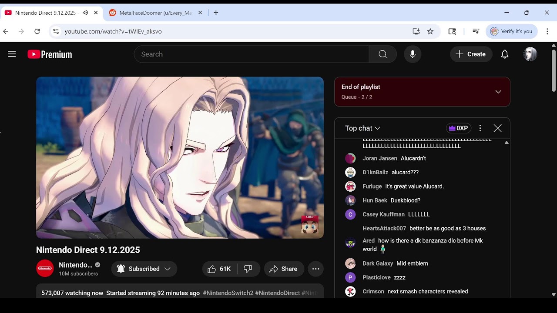This screenshot has width=557, height=313.
Task: Focus the YouTube search field
Action: 252,54
